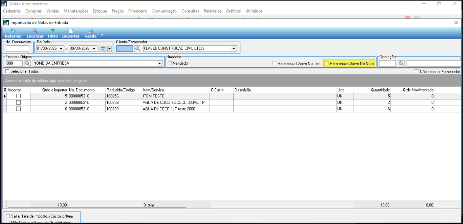Viewport: 463px width, 224px height.
Task: Click the Importar document icon
Action: pyautogui.click(x=71, y=31)
